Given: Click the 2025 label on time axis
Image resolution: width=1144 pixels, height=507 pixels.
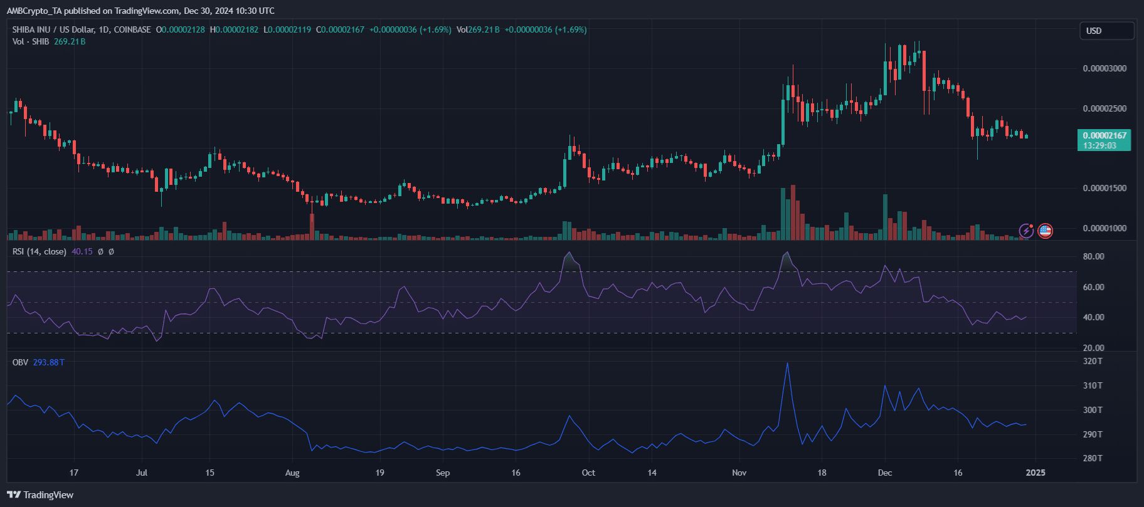Looking at the screenshot, I should tap(1035, 473).
